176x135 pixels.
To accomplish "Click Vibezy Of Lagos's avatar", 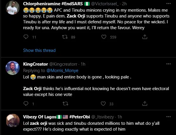I will point(12,120).
